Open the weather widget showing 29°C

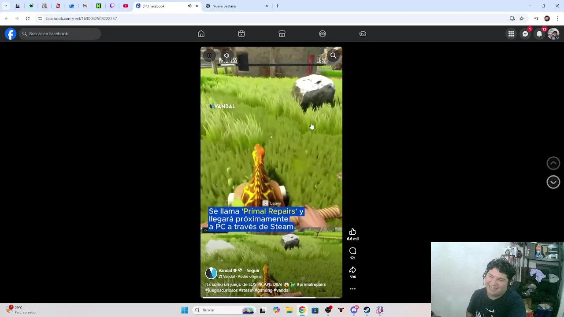pos(21,310)
